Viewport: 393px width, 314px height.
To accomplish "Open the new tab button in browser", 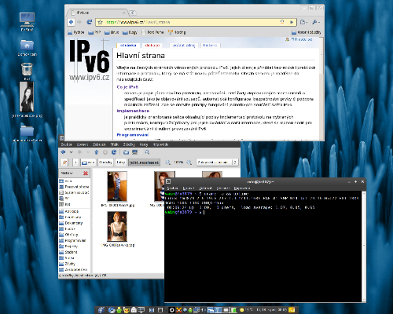I will point(133,13).
